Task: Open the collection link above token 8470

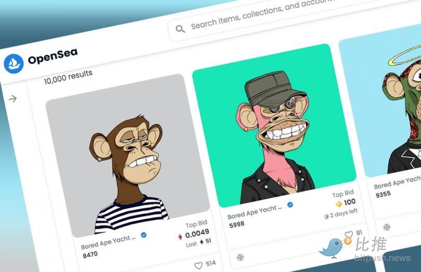Action: click(108, 241)
